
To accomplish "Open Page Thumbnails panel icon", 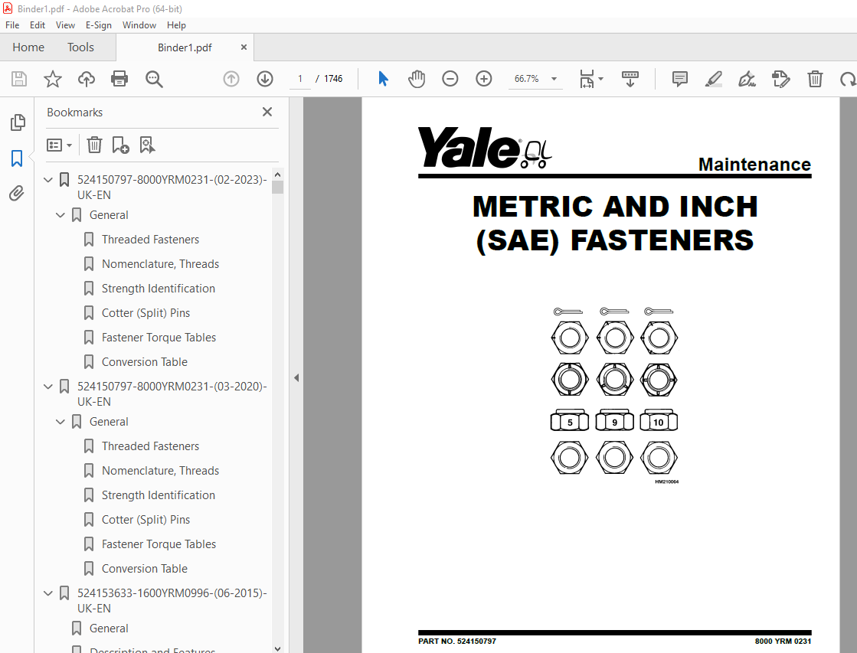I will pos(18,122).
